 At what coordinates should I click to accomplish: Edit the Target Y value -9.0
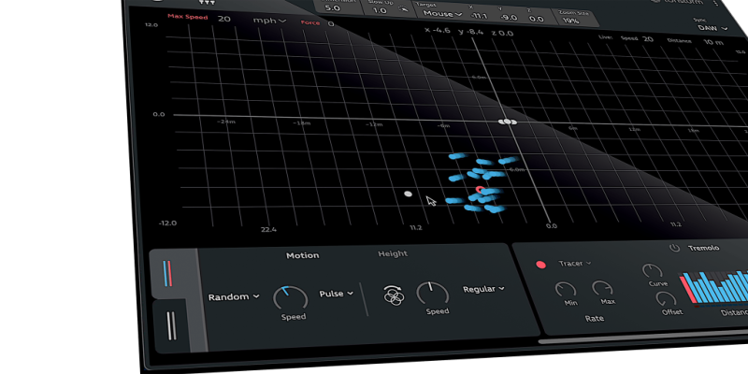coord(509,18)
